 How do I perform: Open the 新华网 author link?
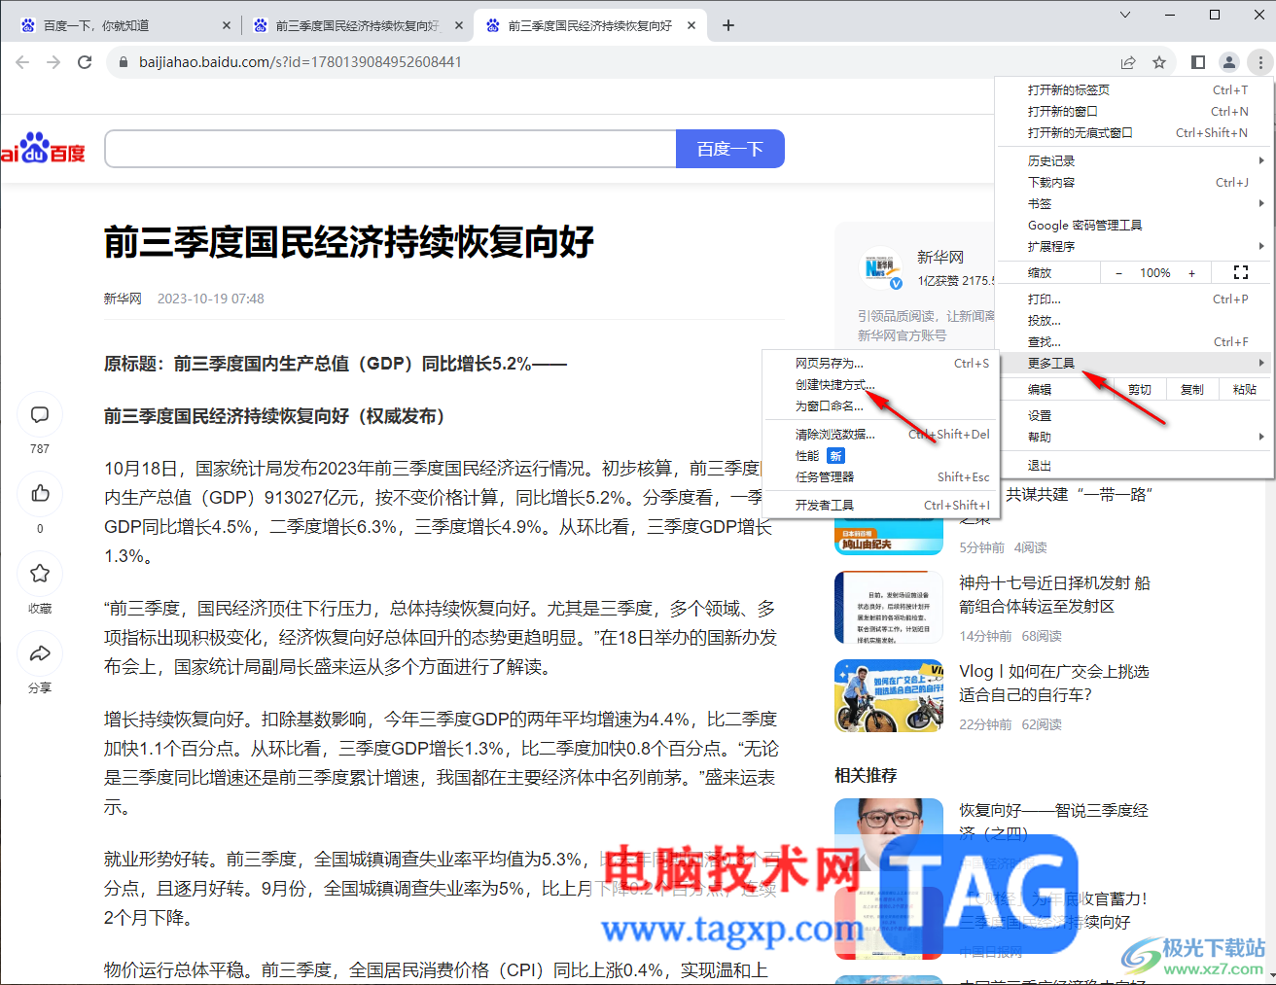point(123,299)
